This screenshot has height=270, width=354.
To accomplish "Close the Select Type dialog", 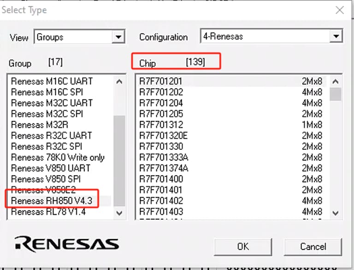I will (x=340, y=10).
